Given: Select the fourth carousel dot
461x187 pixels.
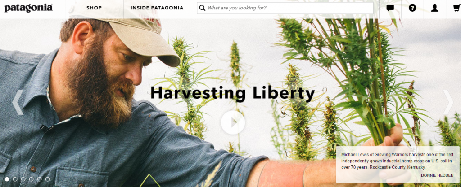Looking at the screenshot, I should [31, 179].
